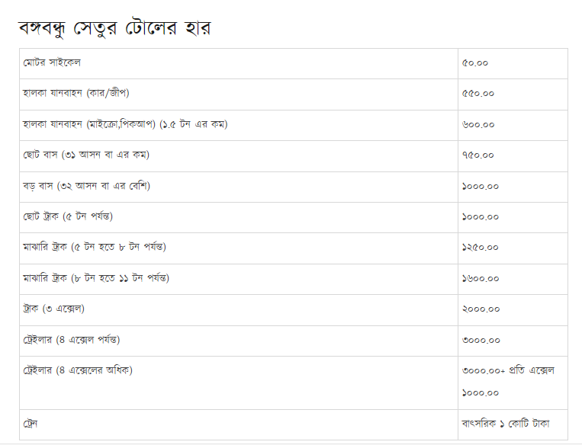Select মাঝারি ট্রাক (৫ টন হতে ৮ টন) cell
582x445 pixels.
[x=239, y=248]
